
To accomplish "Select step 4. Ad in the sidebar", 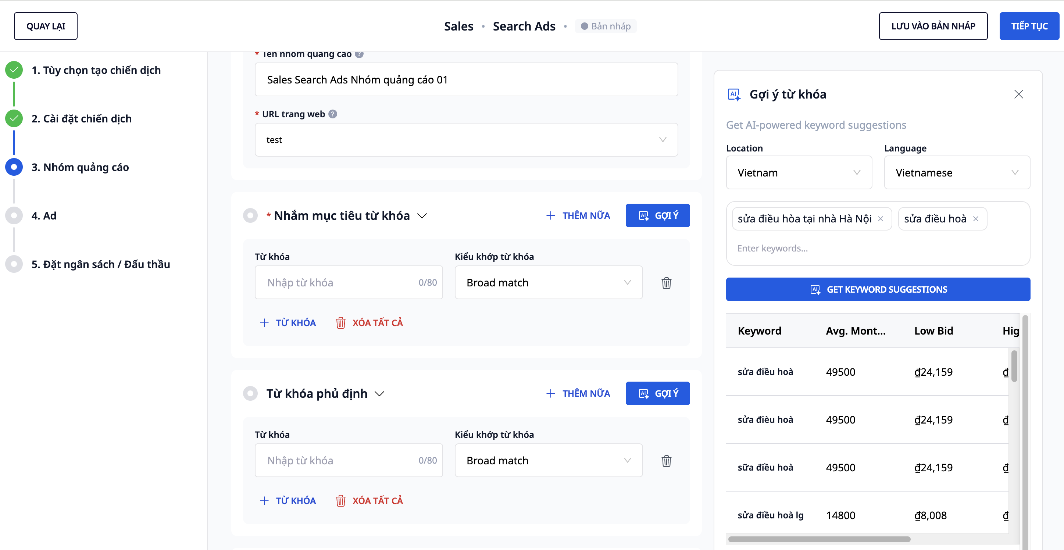I will pyautogui.click(x=44, y=215).
